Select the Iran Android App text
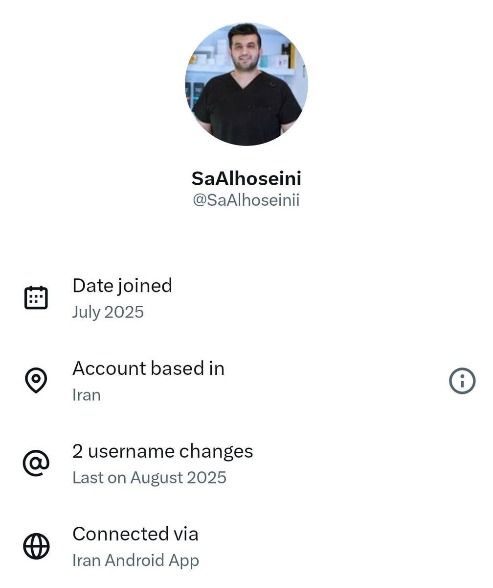This screenshot has height=588, width=493. (135, 561)
